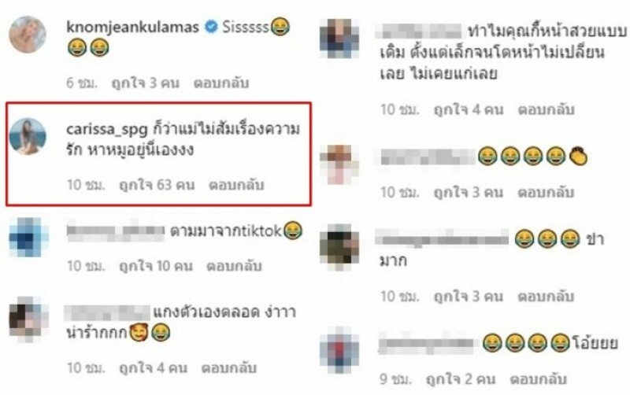This screenshot has height=395, width=630.
Task: Reply to the แกงตัวเองตลอด comment
Action: point(228,368)
